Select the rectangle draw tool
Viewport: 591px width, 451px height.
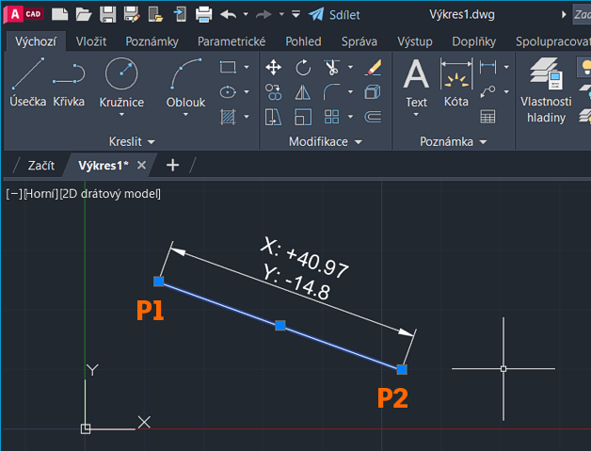pyautogui.click(x=228, y=67)
